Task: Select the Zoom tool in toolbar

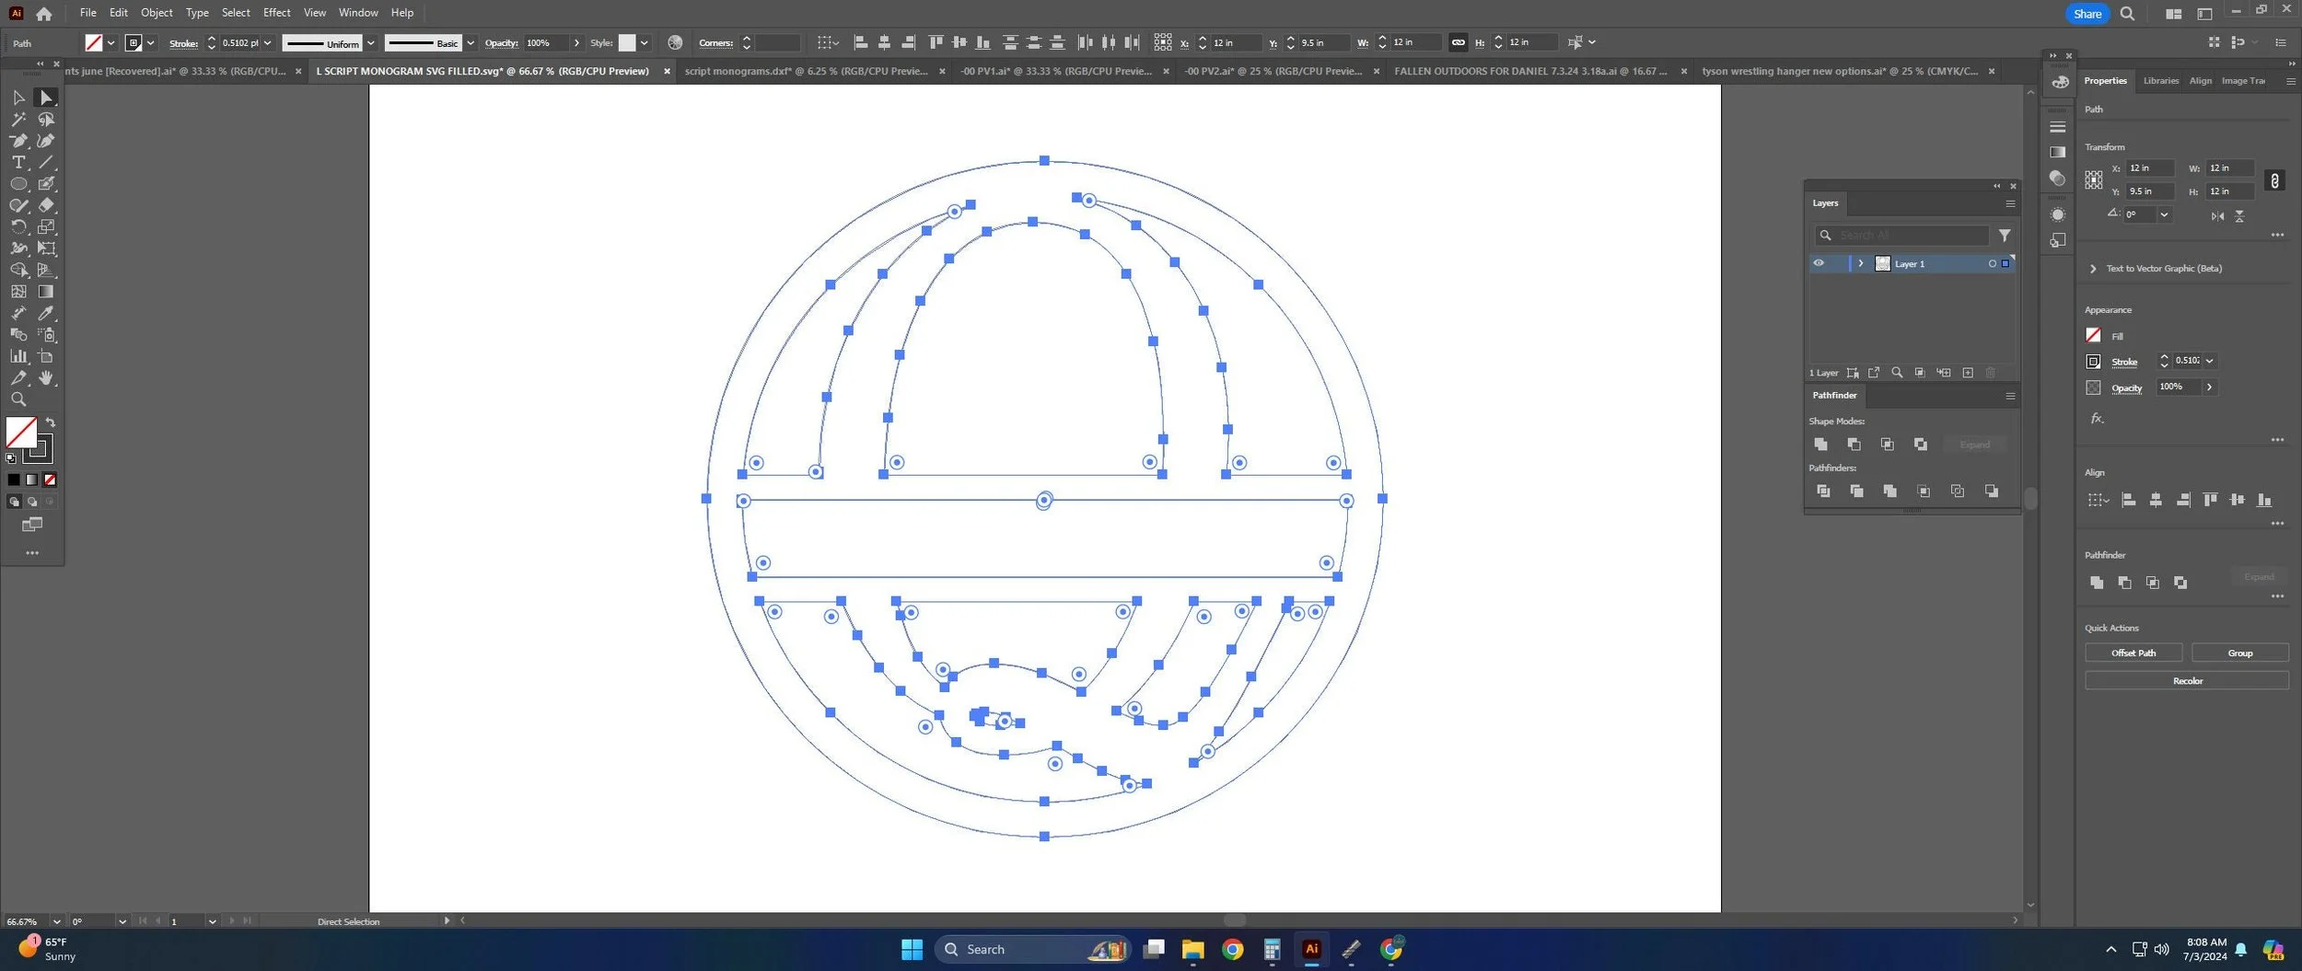Action: point(18,399)
